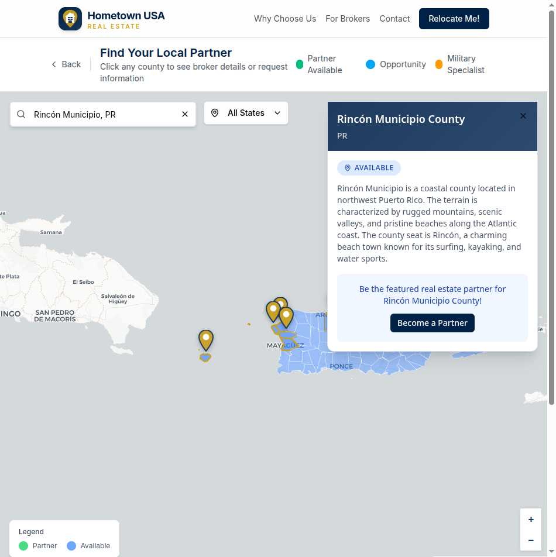Clear the Rincón Municipio search text

click(x=185, y=115)
